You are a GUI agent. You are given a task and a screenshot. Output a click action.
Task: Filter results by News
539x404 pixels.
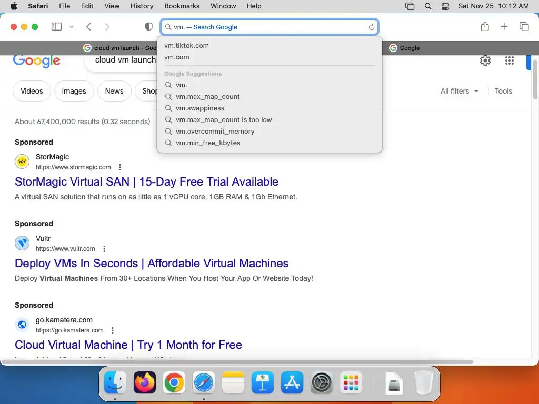pyautogui.click(x=114, y=91)
